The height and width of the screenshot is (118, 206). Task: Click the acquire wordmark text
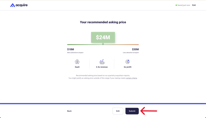(x=22, y=5)
